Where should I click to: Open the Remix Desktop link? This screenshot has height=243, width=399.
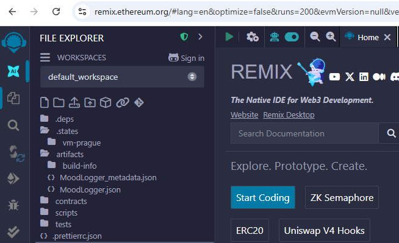(289, 114)
